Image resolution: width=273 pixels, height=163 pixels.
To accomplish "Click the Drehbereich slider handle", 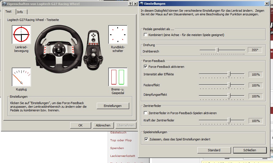I will tap(217, 50).
